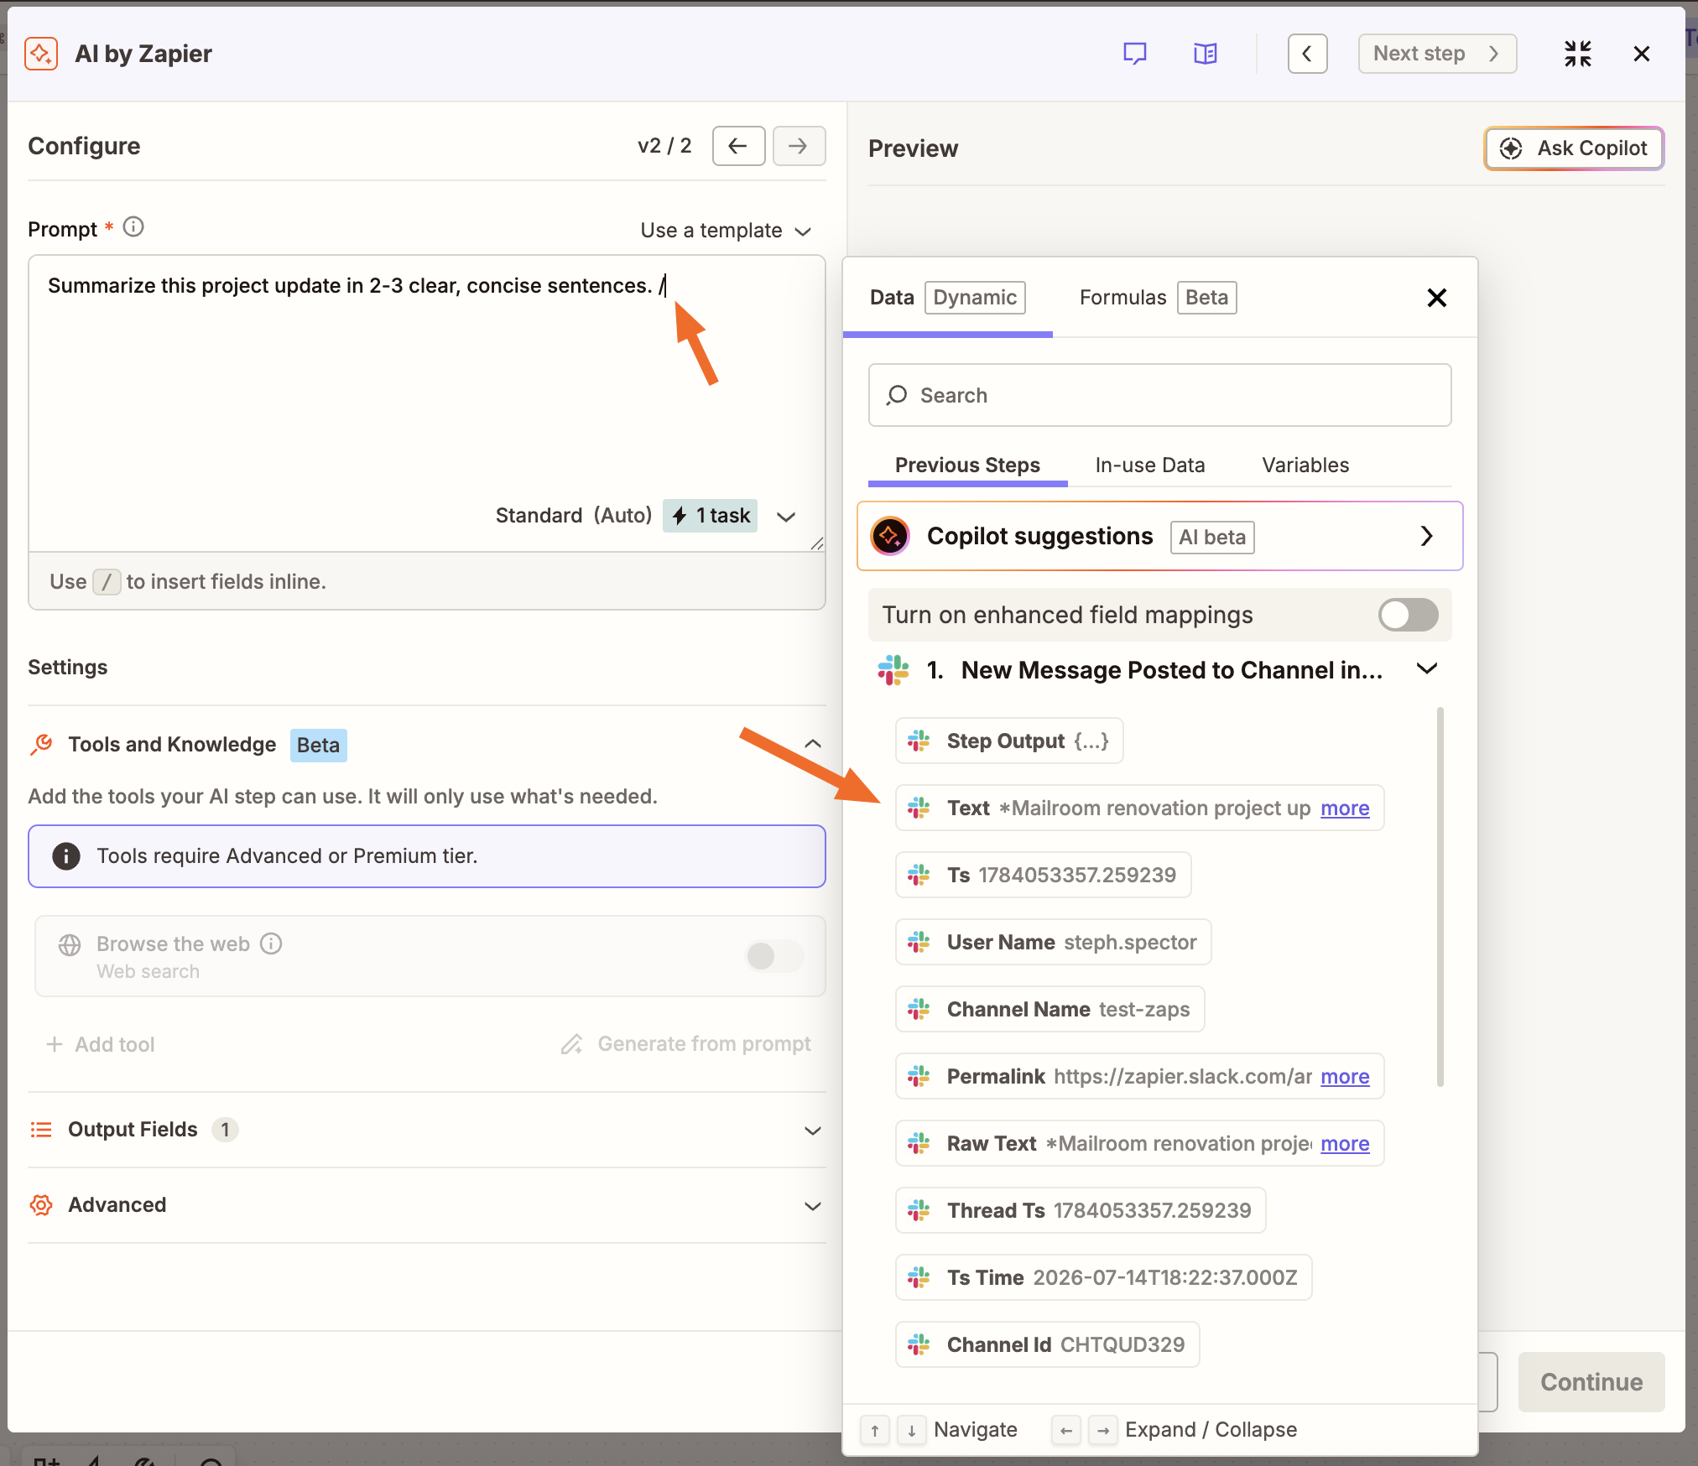Insert the User Name steph.spector field
This screenshot has height=1466, width=1698.
pyautogui.click(x=1053, y=942)
